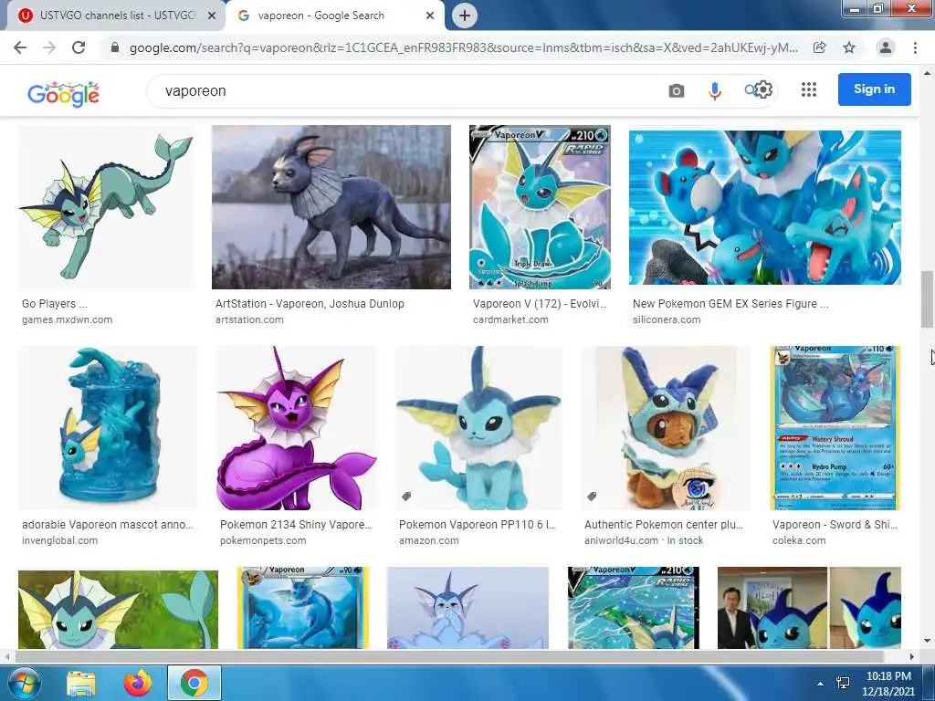This screenshot has width=935, height=701.
Task: Click 'New Pokemon GEM EX Series Figure' link
Action: (730, 303)
